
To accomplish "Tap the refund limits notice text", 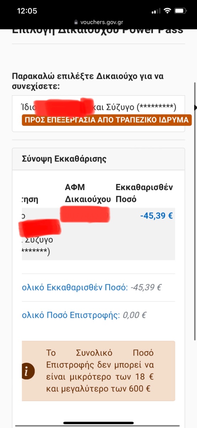I will coord(100,371).
